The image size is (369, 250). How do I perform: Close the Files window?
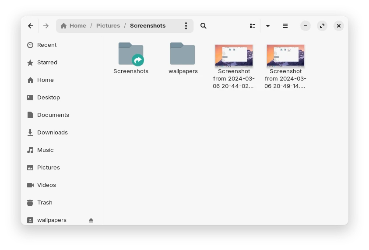[x=339, y=26]
